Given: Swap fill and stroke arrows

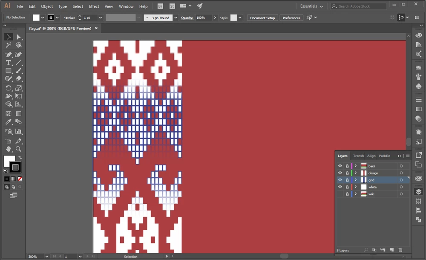Looking at the screenshot, I should pyautogui.click(x=20, y=158).
